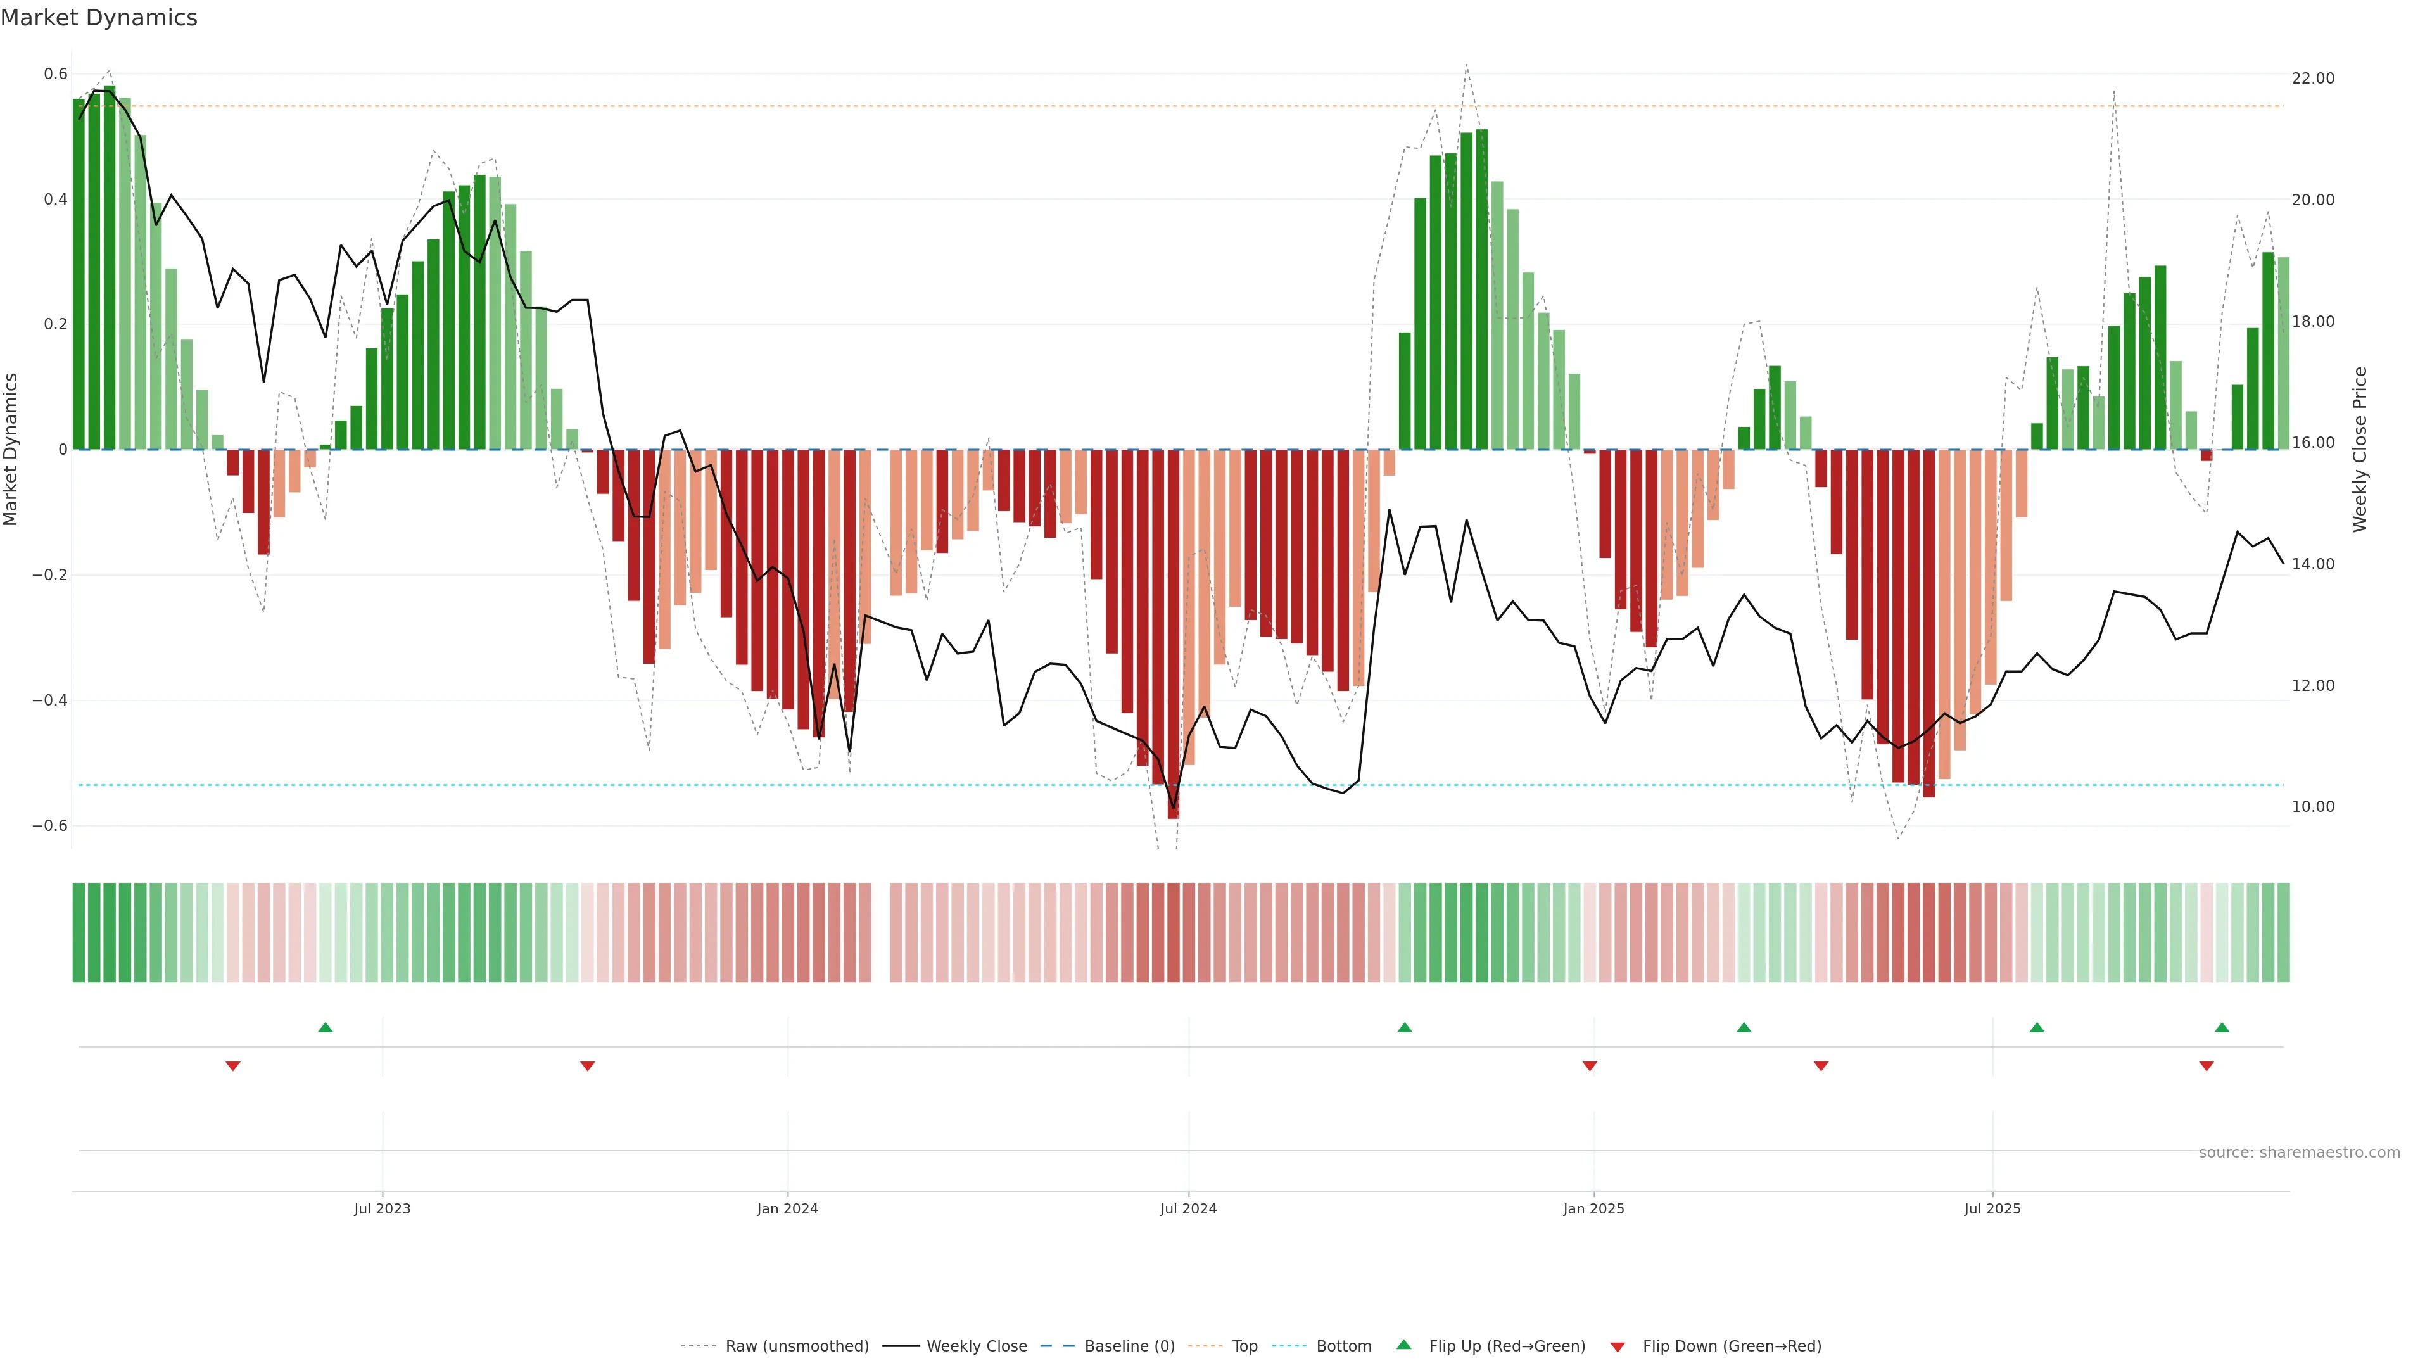Image resolution: width=2432 pixels, height=1368 pixels.
Task: Click the Market Dynamics chart title
Action: pyautogui.click(x=99, y=18)
